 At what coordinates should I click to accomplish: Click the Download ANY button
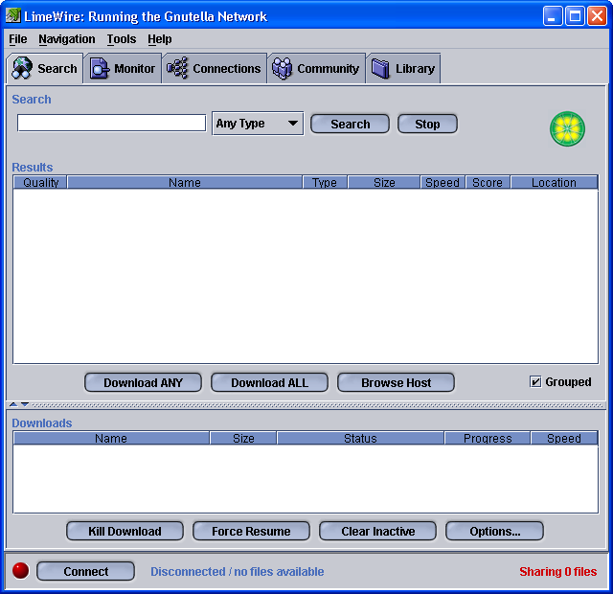[x=143, y=382]
